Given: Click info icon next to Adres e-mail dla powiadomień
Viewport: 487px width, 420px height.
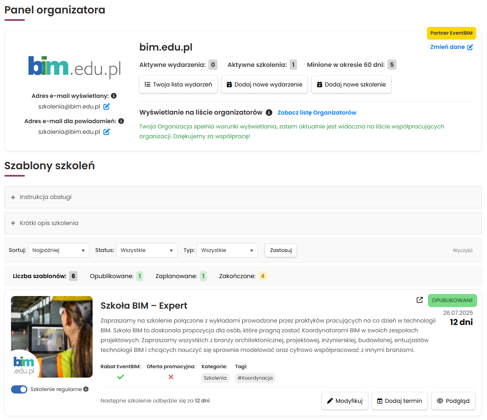Looking at the screenshot, I should [121, 121].
